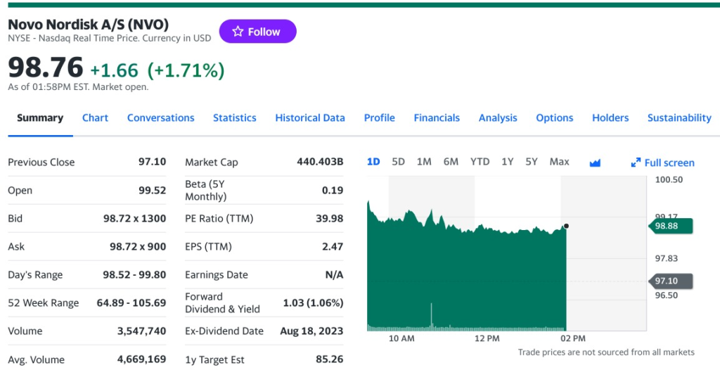Screen dimensions: 720x382
Task: Click the Volume value 3,547,740
Action: coord(141,331)
